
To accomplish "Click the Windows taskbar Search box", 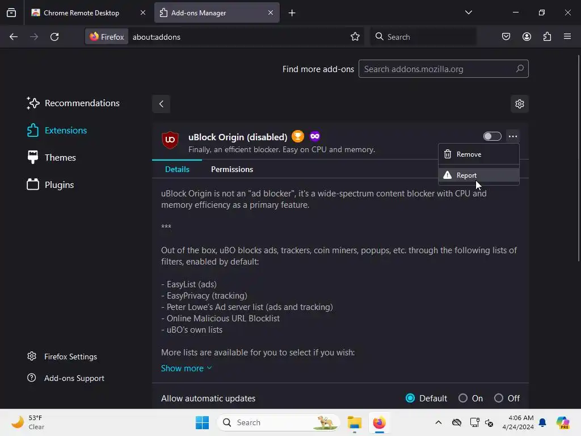I will point(278,422).
